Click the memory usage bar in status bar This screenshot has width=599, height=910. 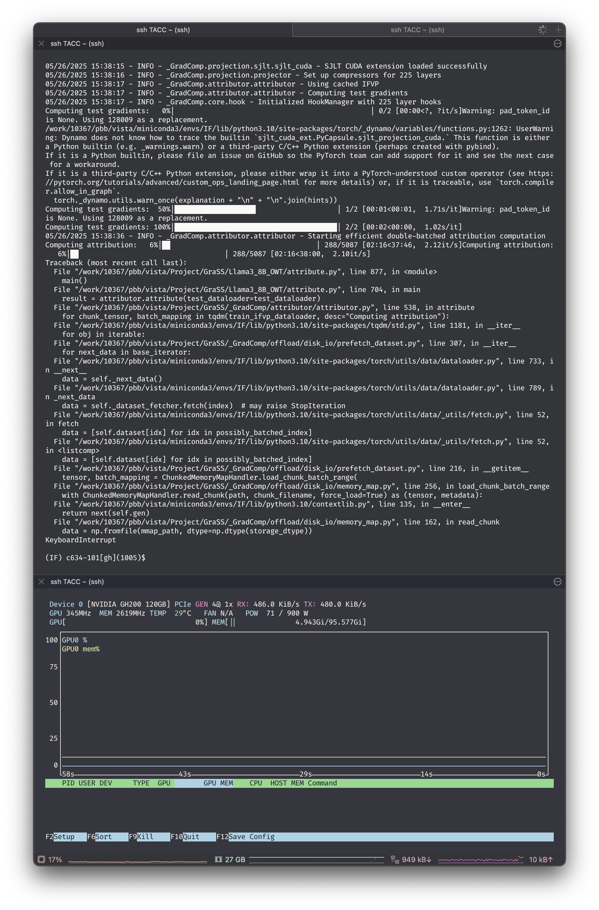tap(316, 860)
